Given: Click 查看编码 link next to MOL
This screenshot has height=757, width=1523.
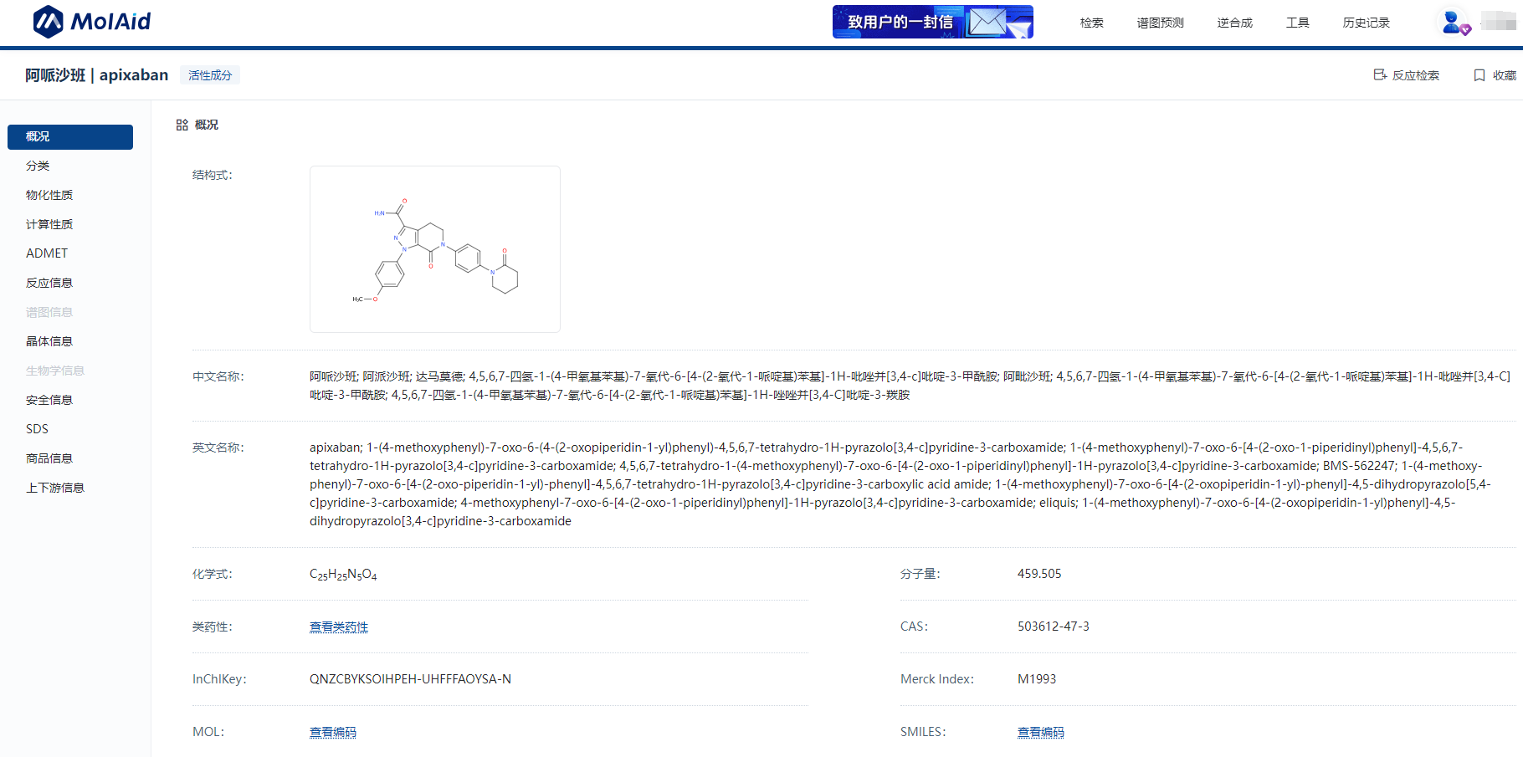Looking at the screenshot, I should [x=333, y=732].
